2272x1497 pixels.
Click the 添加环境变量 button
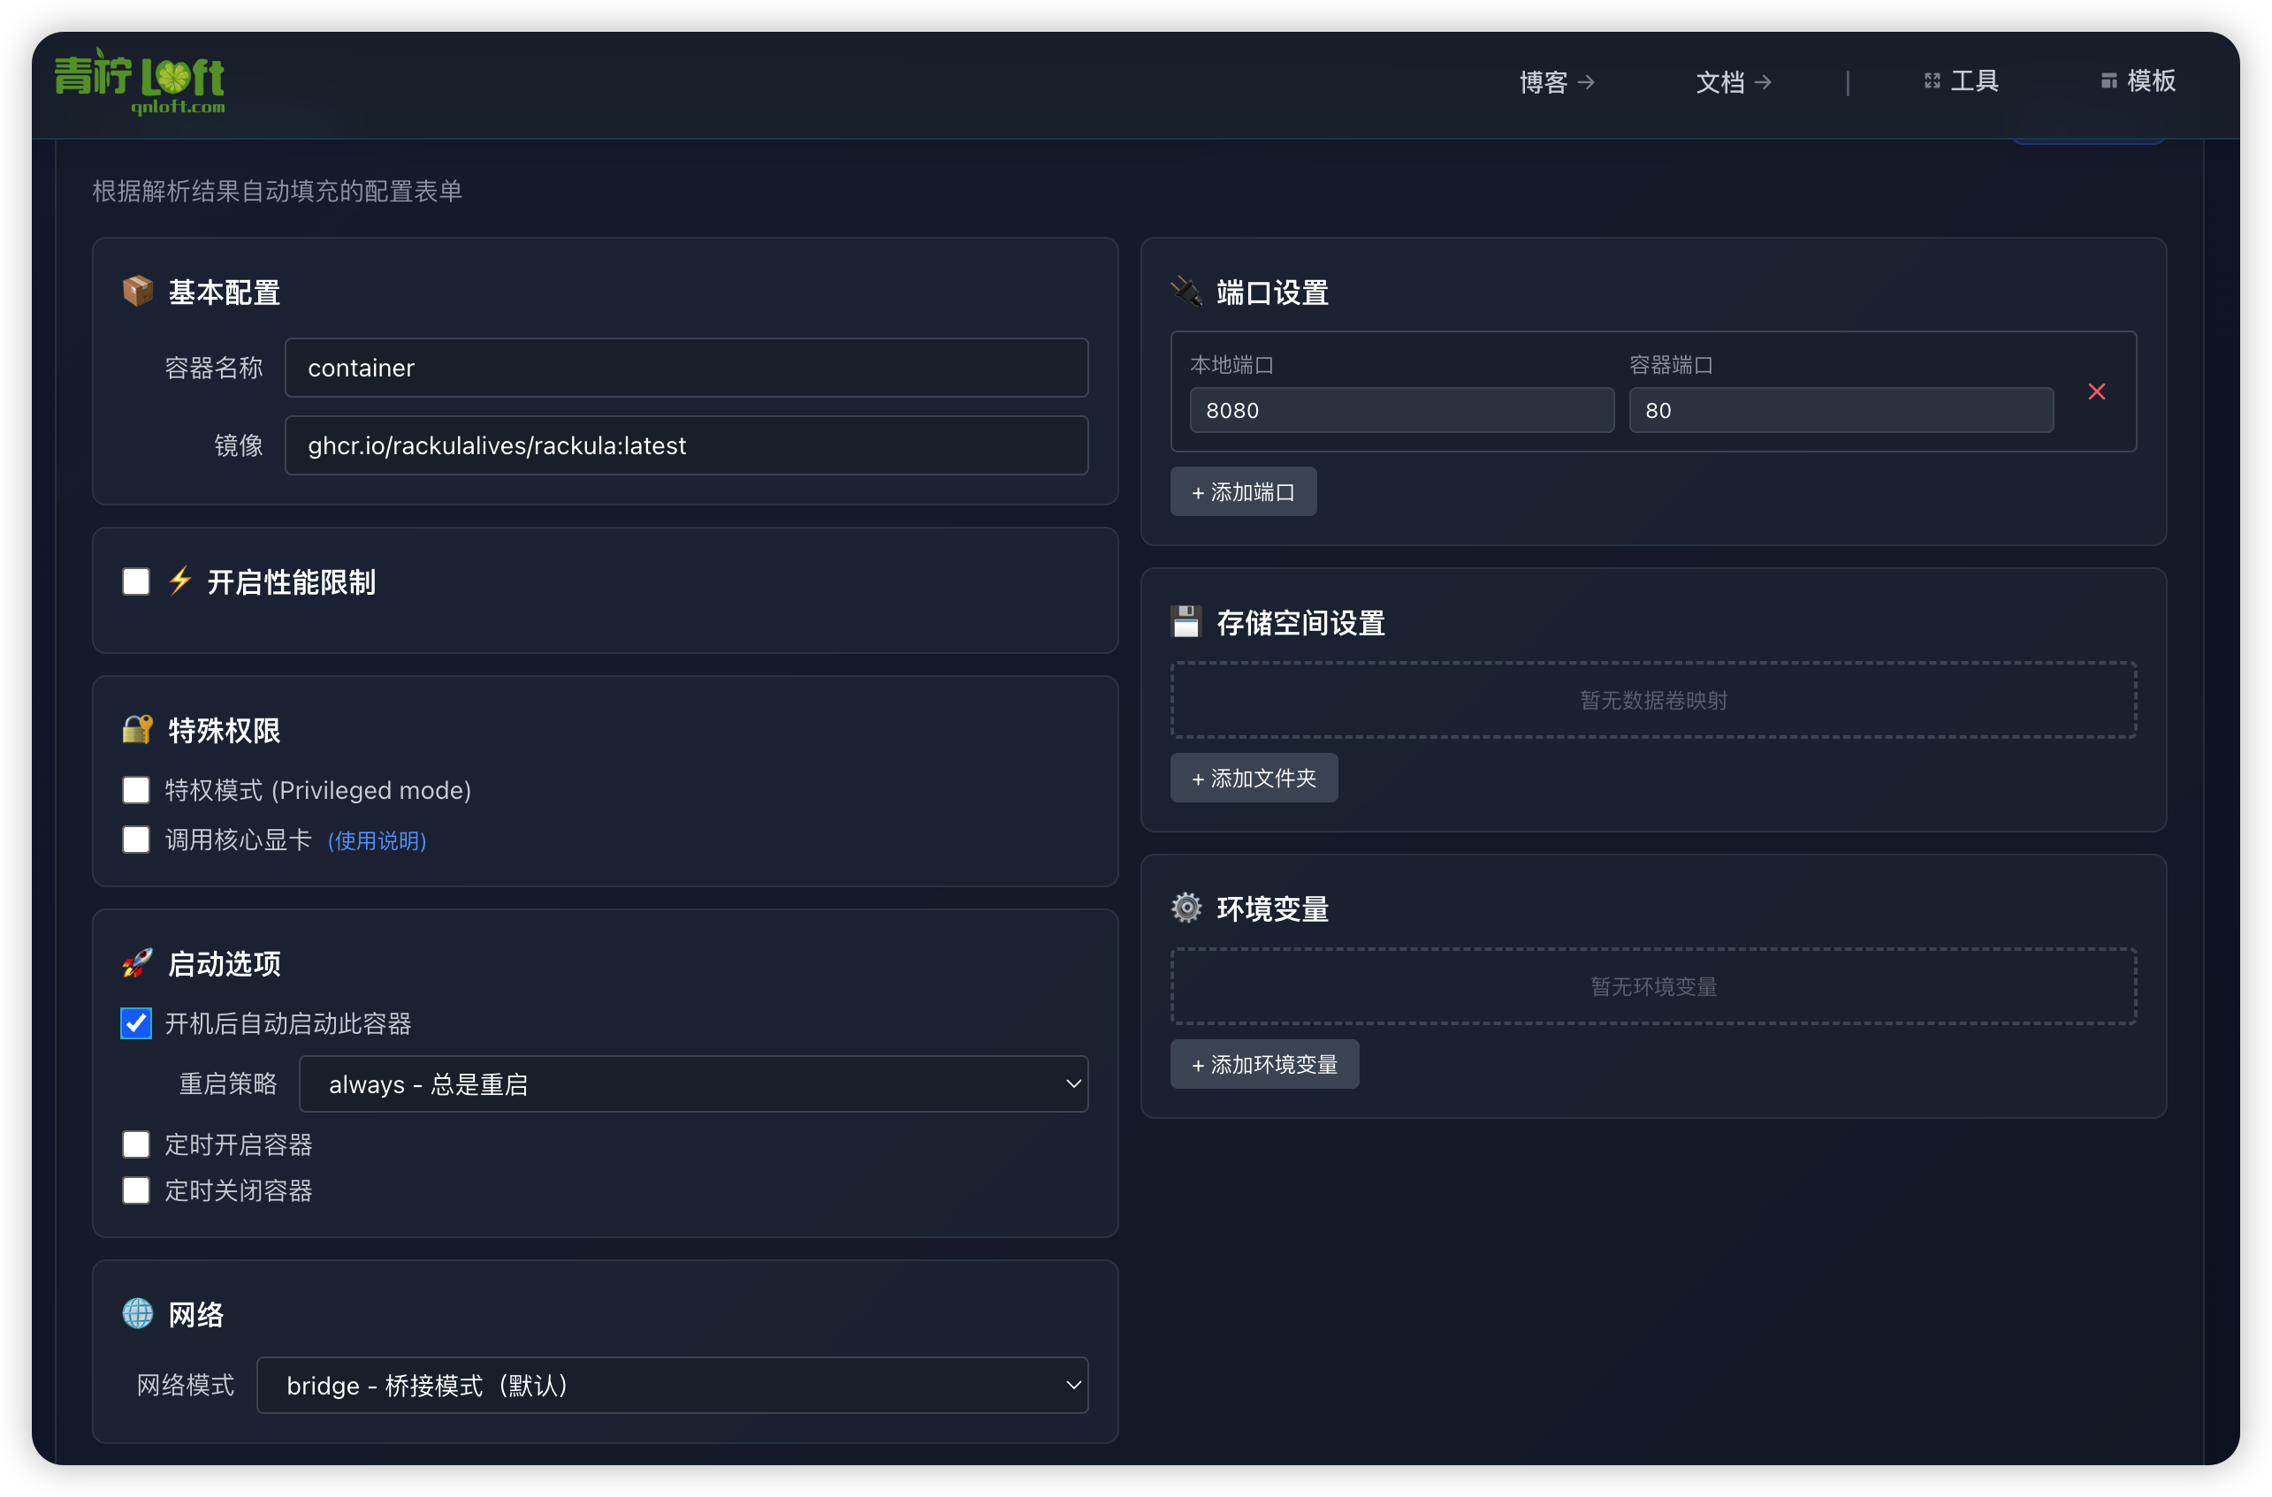[x=1264, y=1064]
